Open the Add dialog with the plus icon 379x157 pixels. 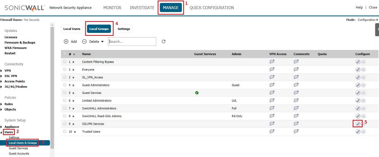(x=66, y=41)
